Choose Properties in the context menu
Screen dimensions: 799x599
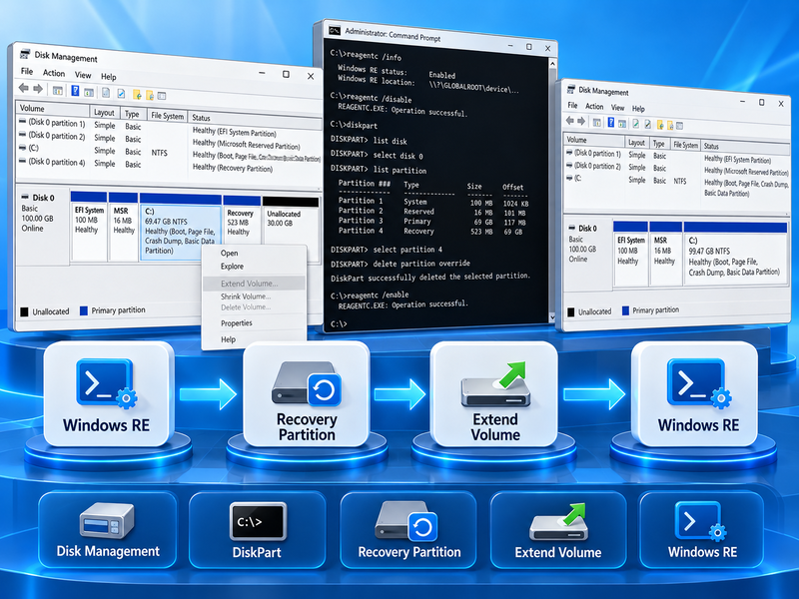click(237, 322)
